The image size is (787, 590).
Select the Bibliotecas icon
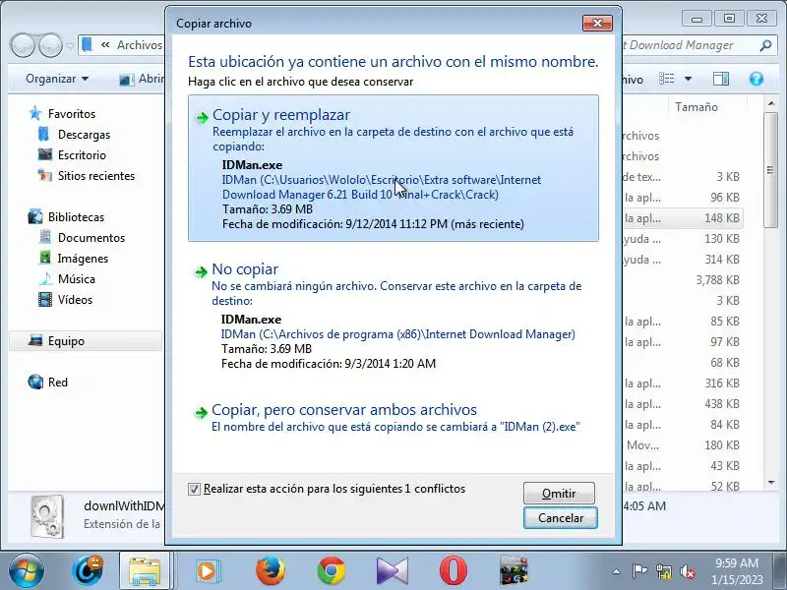coord(35,216)
